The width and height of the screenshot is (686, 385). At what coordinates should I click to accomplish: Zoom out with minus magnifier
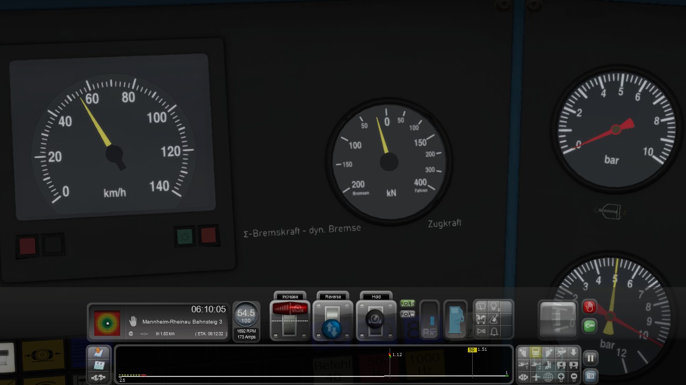click(573, 378)
